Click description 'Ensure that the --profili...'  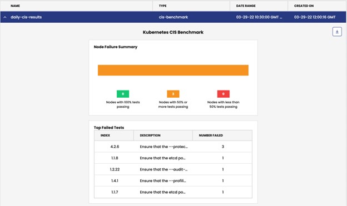point(163,181)
